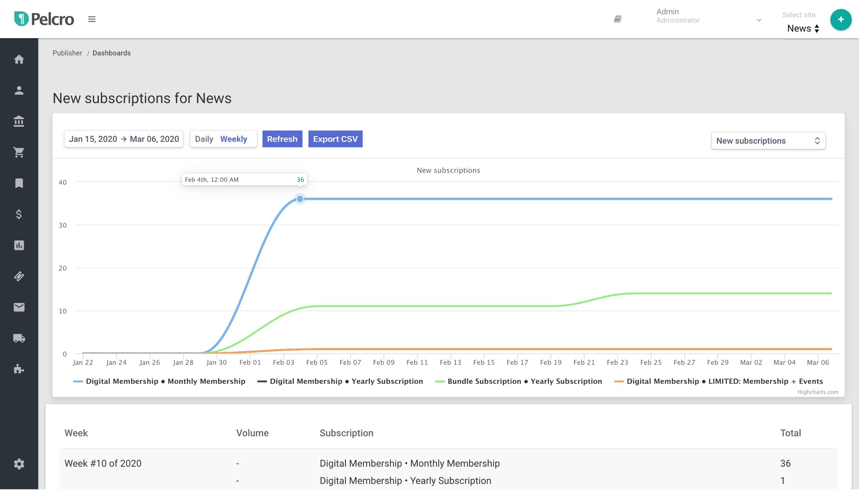Switch to Daily view

pos(204,139)
